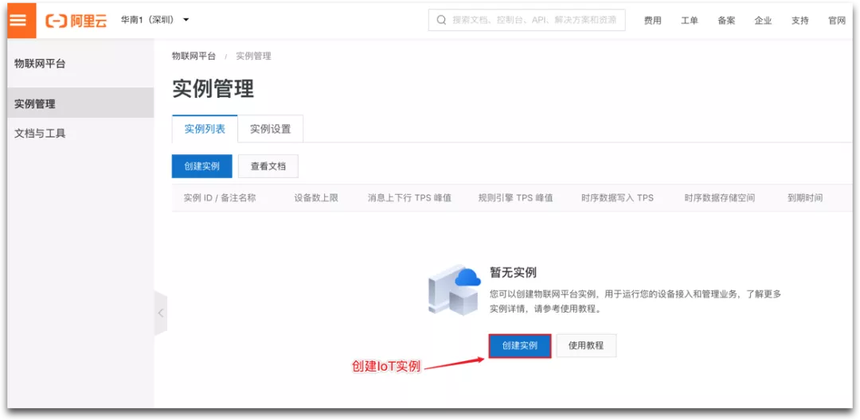Open the orange hamburger menu

point(21,20)
